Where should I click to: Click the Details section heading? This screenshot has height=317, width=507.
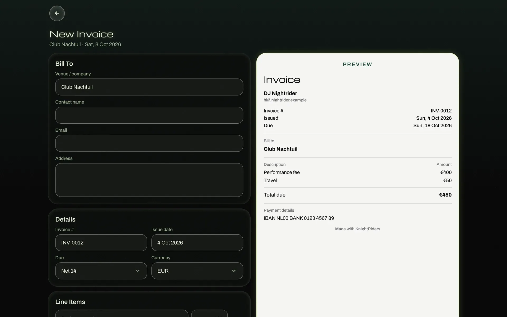click(65, 220)
